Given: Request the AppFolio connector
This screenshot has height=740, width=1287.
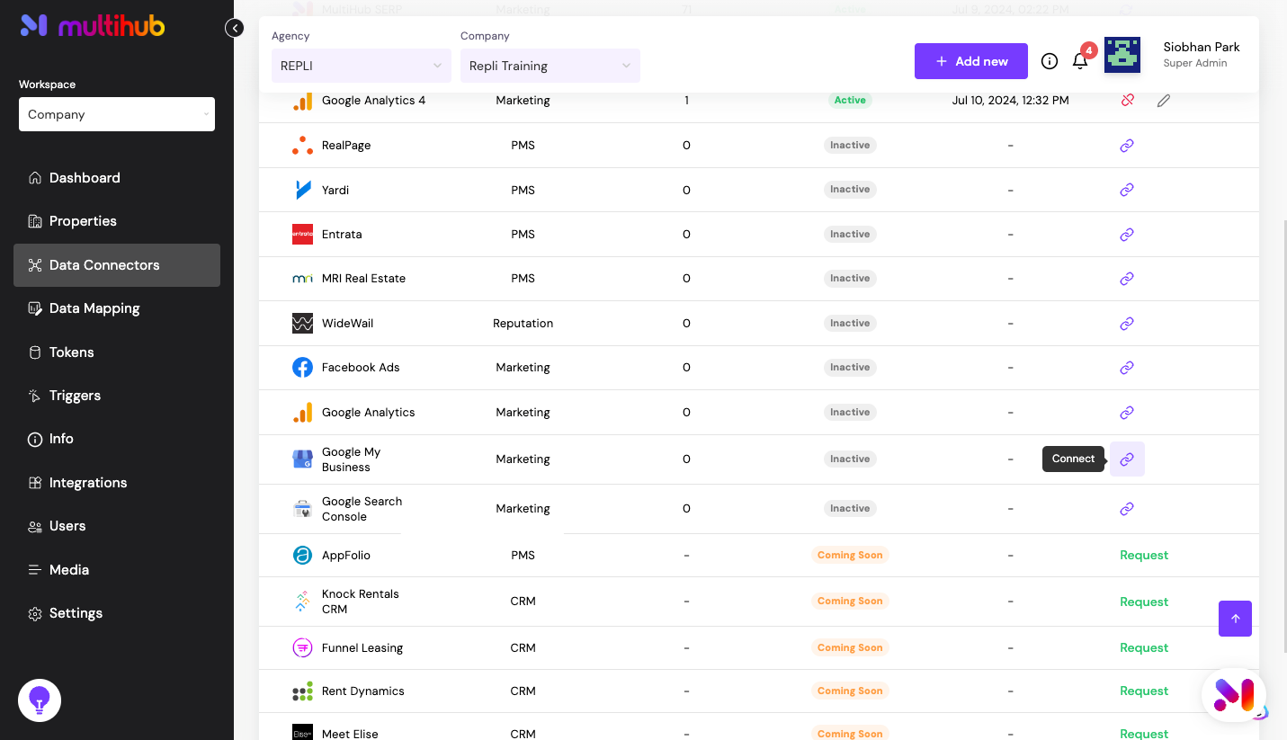Looking at the screenshot, I should (1144, 555).
